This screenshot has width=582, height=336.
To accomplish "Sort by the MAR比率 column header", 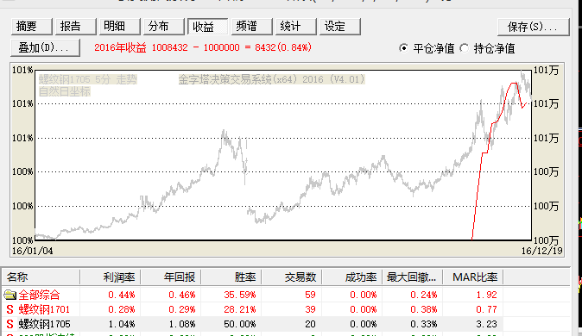I will (x=473, y=277).
